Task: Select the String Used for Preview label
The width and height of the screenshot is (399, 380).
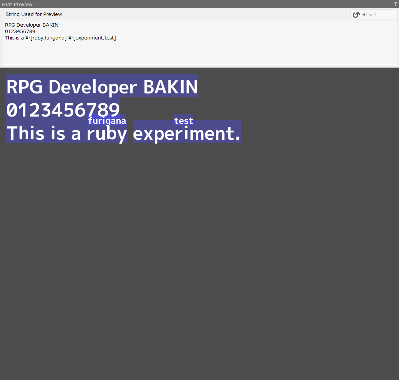Action: point(34,14)
